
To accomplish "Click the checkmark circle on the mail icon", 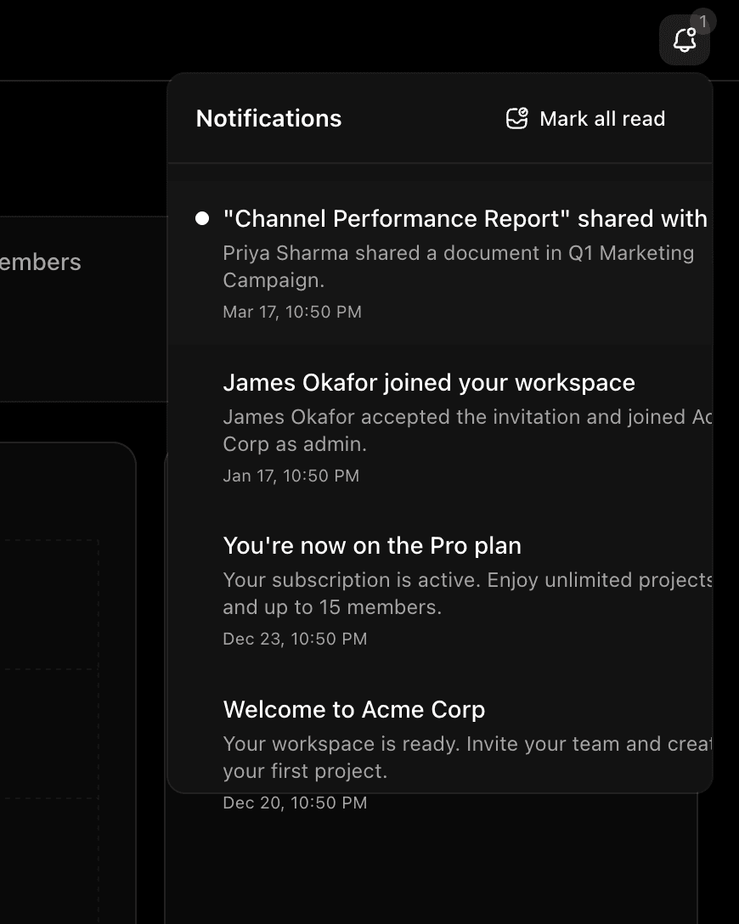I will pyautogui.click(x=524, y=113).
